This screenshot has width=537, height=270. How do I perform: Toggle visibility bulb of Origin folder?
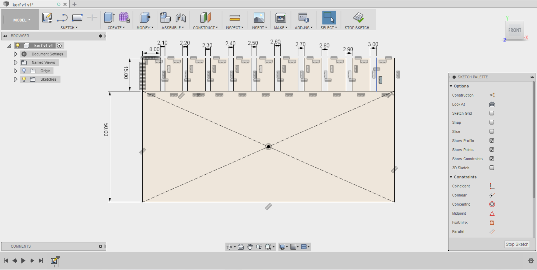click(24, 71)
